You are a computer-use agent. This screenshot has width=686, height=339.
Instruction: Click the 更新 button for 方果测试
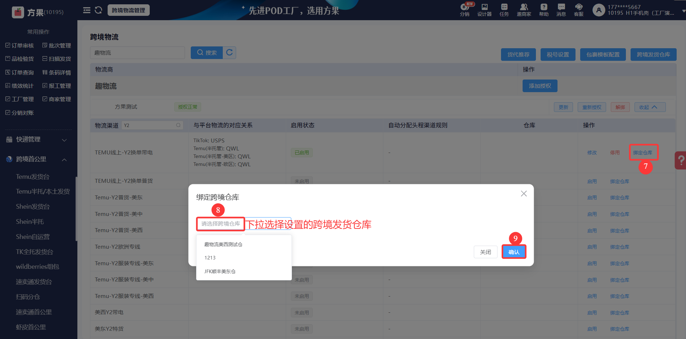(563, 107)
